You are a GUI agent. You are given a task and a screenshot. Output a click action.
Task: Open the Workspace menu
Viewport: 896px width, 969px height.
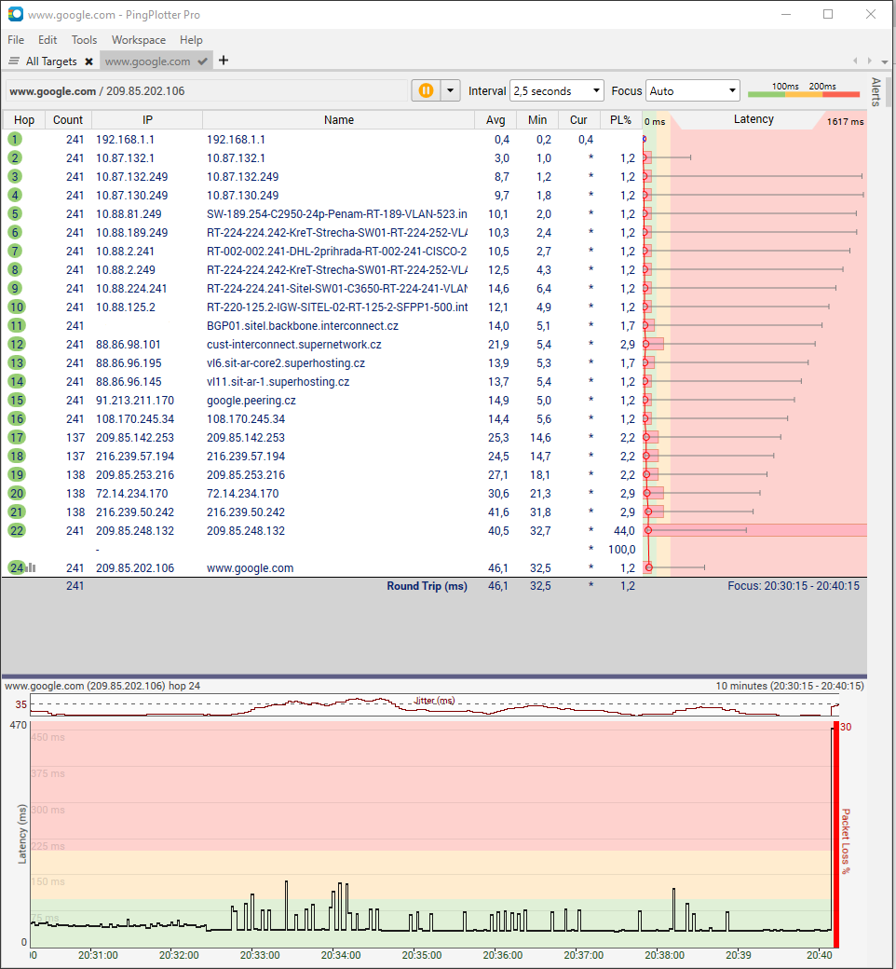tap(138, 40)
